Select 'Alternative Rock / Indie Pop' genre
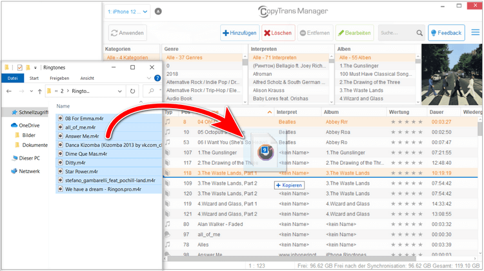 203,82
